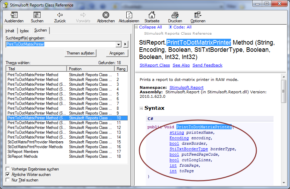The width and height of the screenshot is (290, 189).
Task: Sort results by the Titel column
Action: coord(36,69)
